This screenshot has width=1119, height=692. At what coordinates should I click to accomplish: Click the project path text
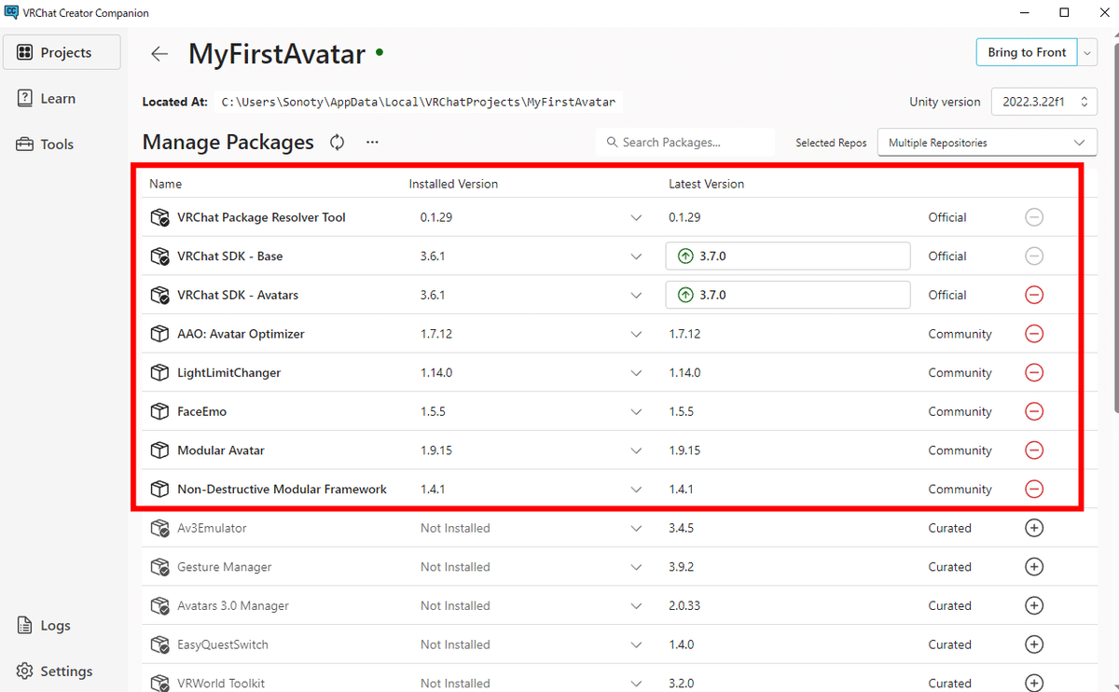(419, 102)
